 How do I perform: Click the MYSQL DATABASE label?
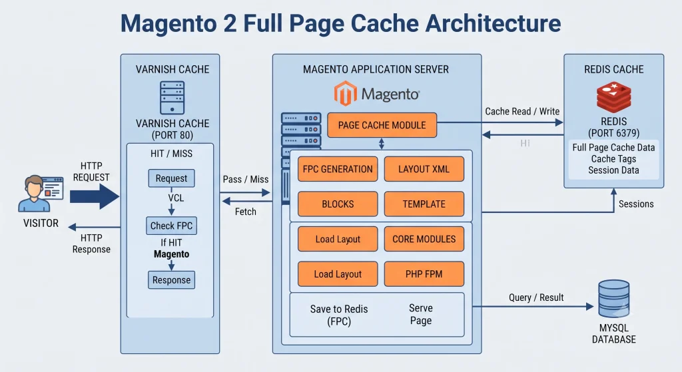613,333
